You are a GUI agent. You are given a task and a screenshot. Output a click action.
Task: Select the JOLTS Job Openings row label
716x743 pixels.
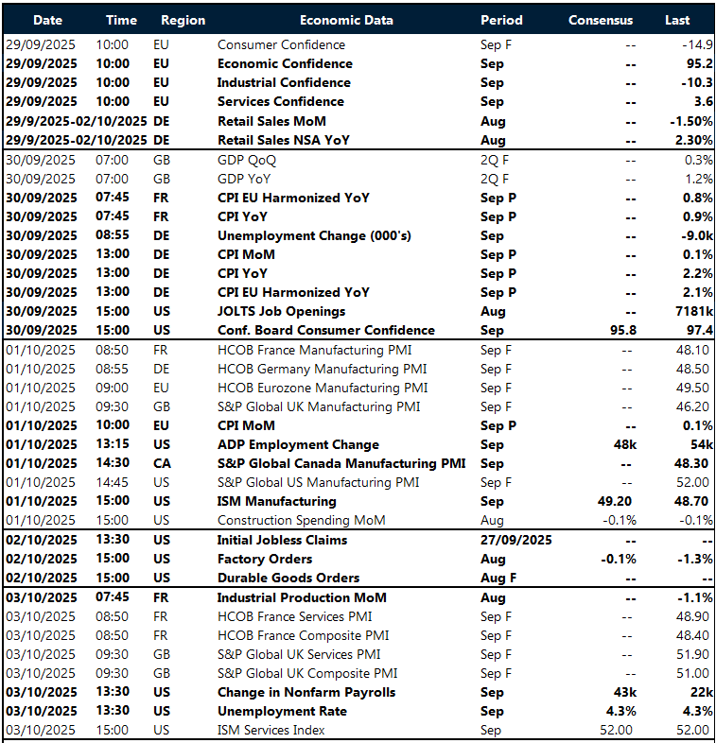(x=281, y=311)
